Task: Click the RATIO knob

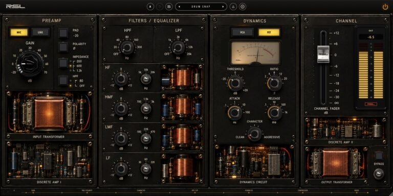Action: pos(275,83)
